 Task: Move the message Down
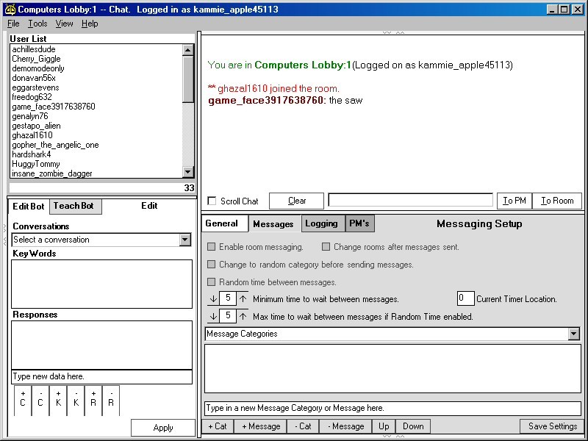pos(413,426)
